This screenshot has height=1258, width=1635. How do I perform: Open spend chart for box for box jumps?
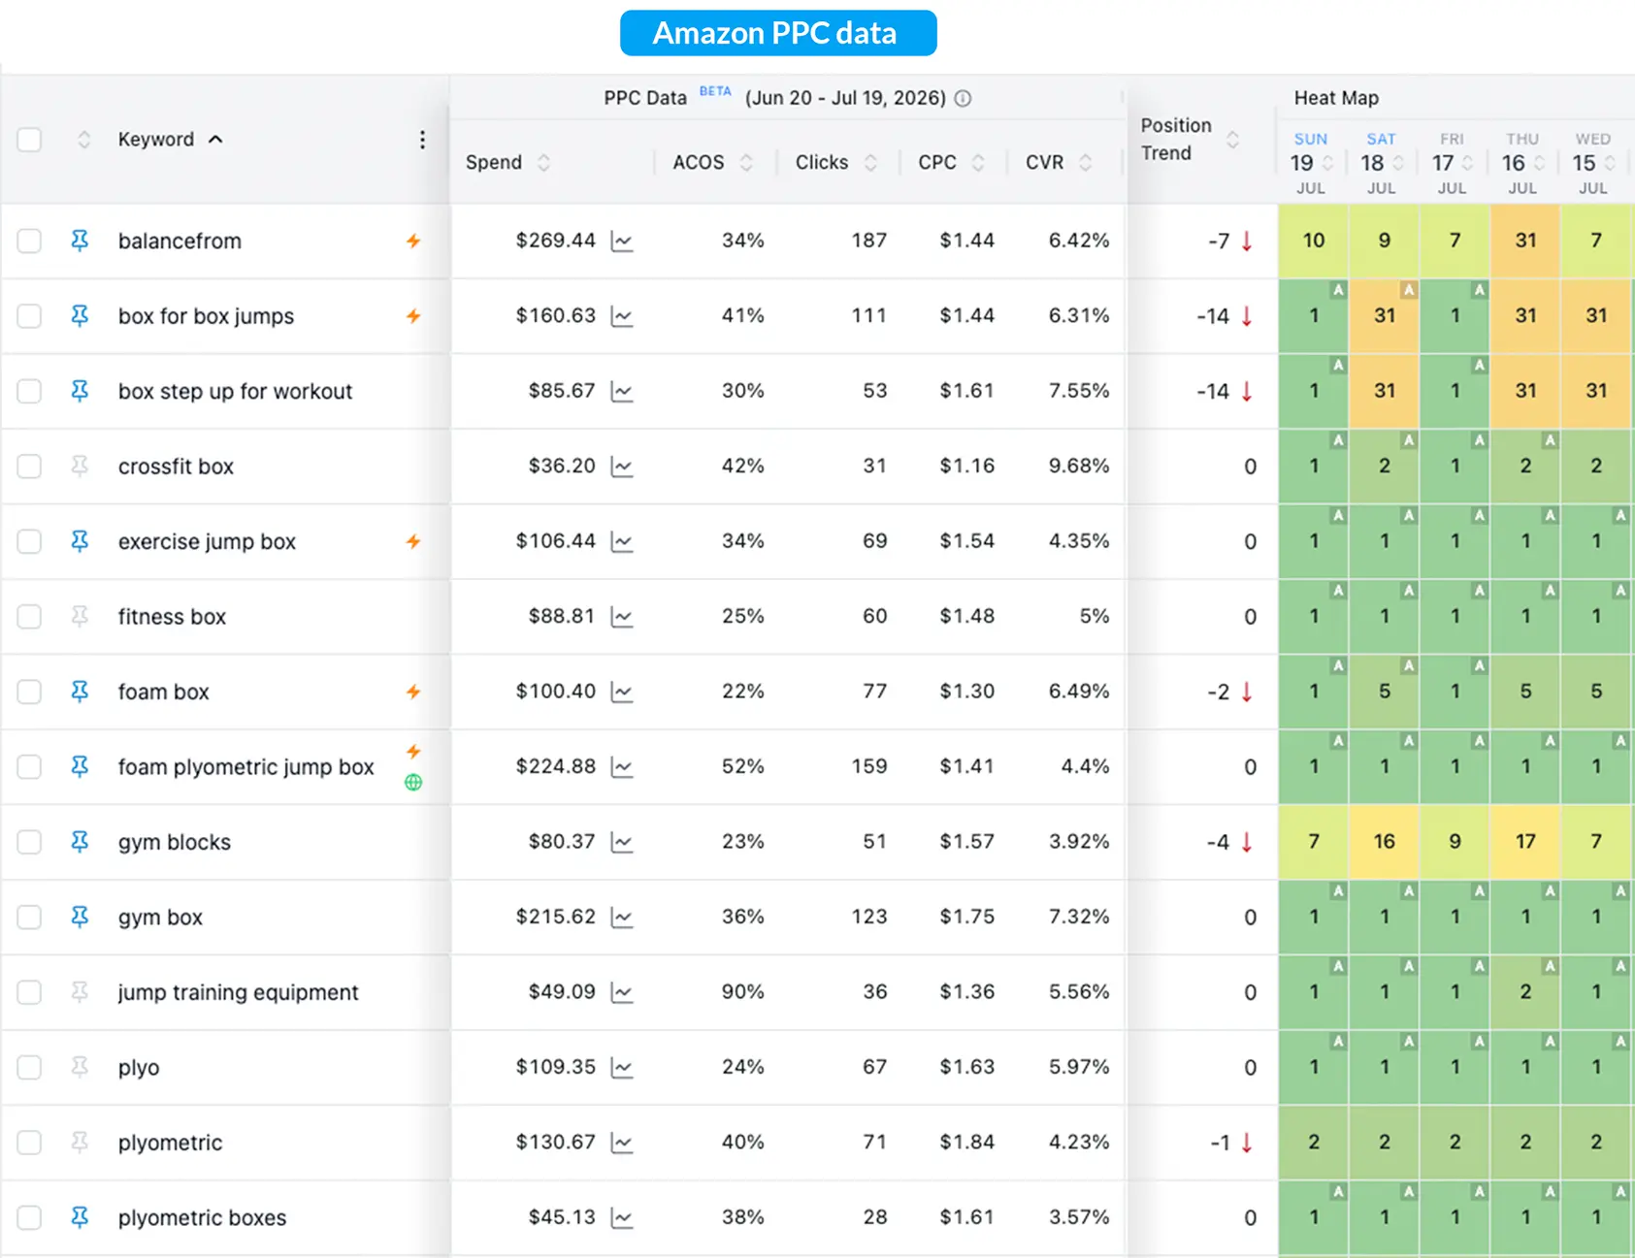622,316
